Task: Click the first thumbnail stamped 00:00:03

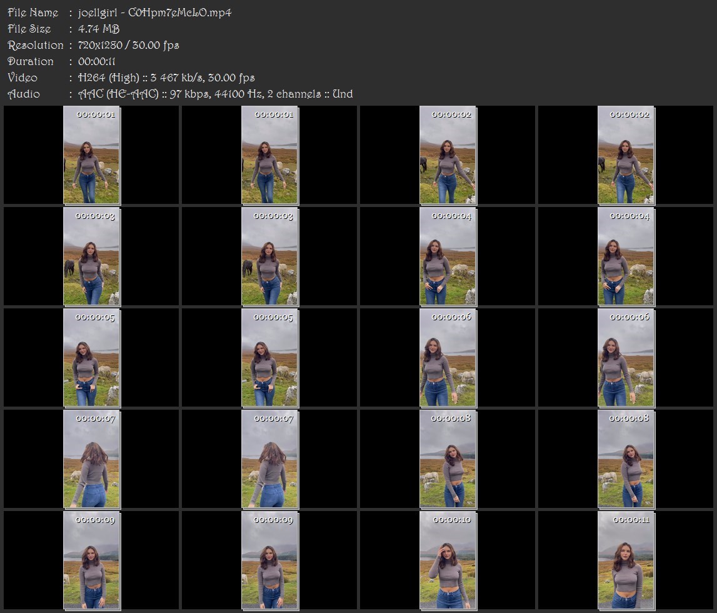Action: coord(91,256)
